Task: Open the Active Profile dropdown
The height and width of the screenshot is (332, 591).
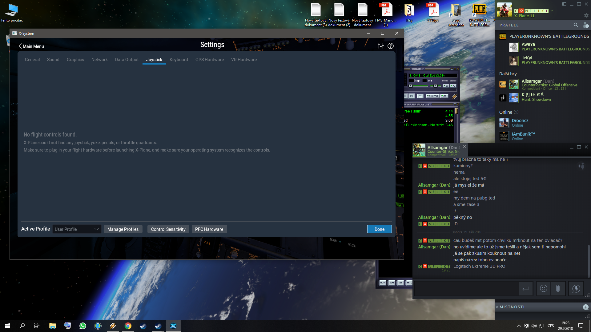Action: coord(77,229)
